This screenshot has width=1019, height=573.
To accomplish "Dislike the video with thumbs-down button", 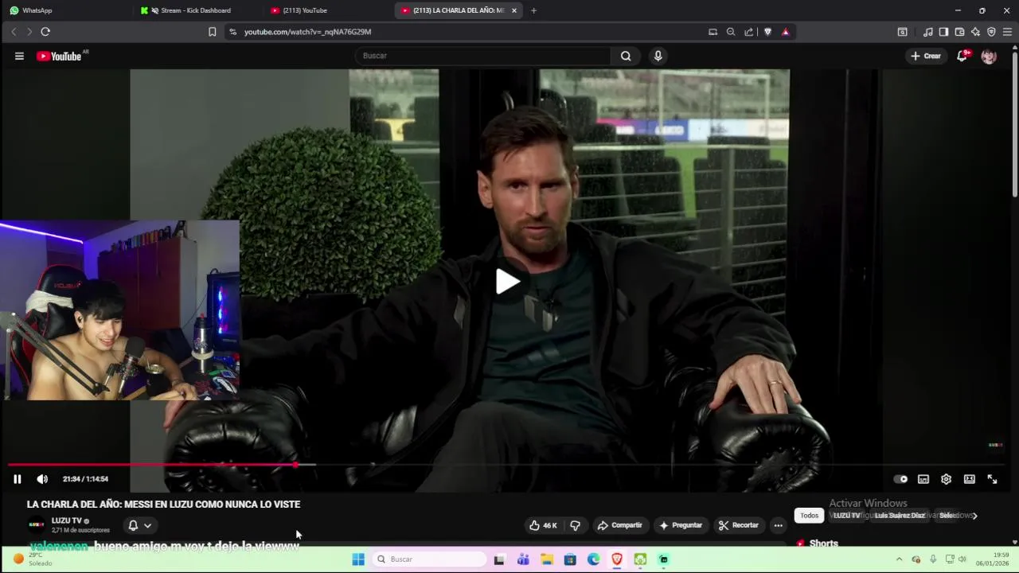I will [575, 525].
